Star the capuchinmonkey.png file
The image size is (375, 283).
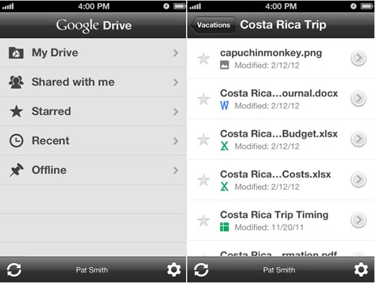click(203, 59)
